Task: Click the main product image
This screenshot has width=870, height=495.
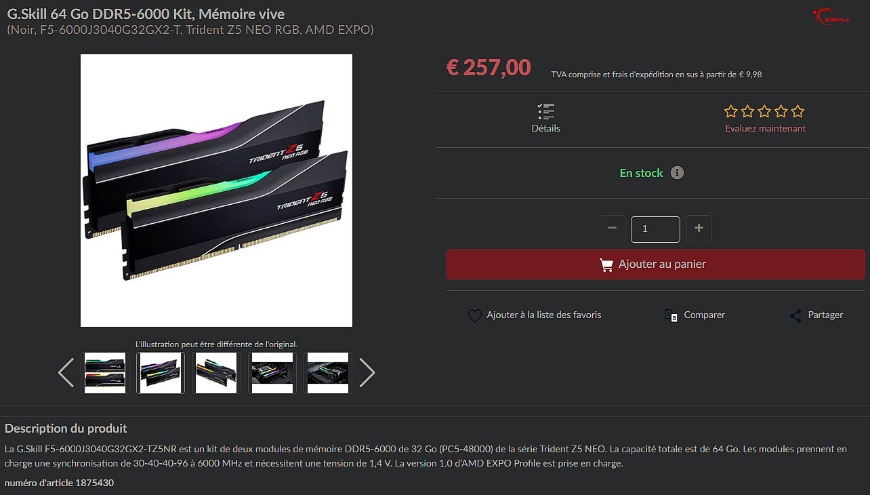Action: click(216, 191)
